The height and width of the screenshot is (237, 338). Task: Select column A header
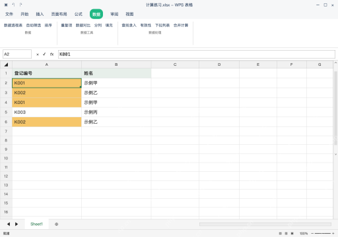click(47, 65)
